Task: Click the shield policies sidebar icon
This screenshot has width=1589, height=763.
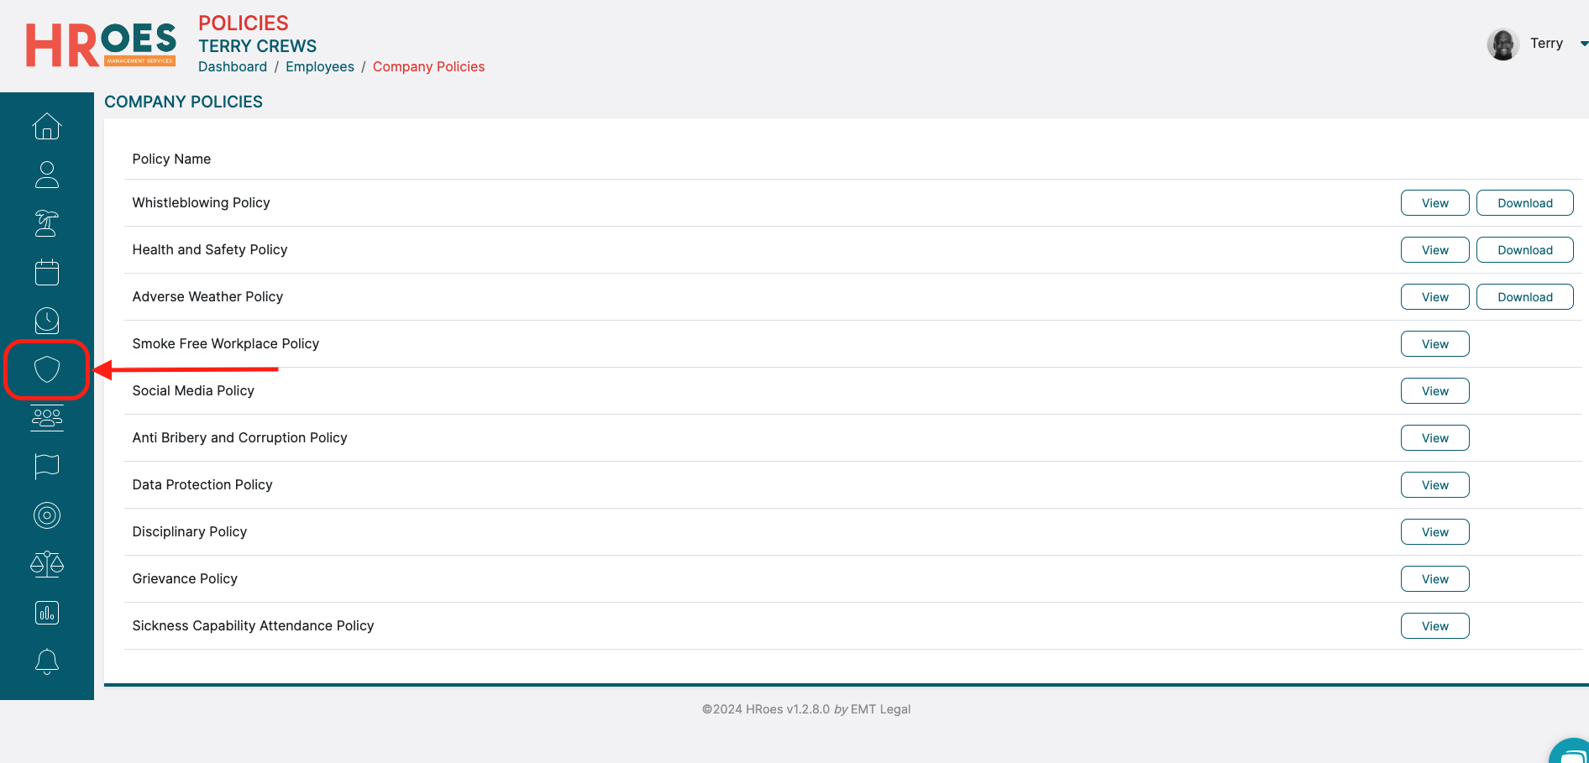Action: pyautogui.click(x=47, y=369)
